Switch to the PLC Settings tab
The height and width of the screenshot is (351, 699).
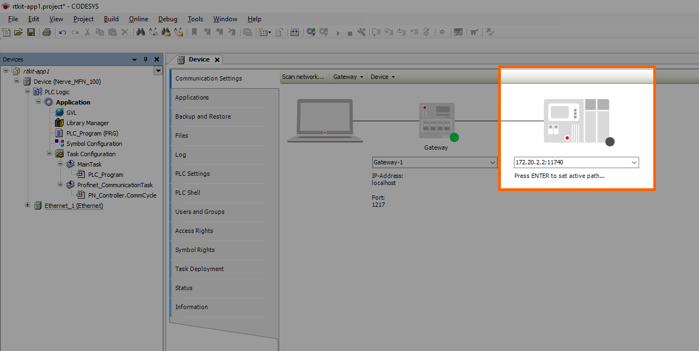click(x=192, y=174)
